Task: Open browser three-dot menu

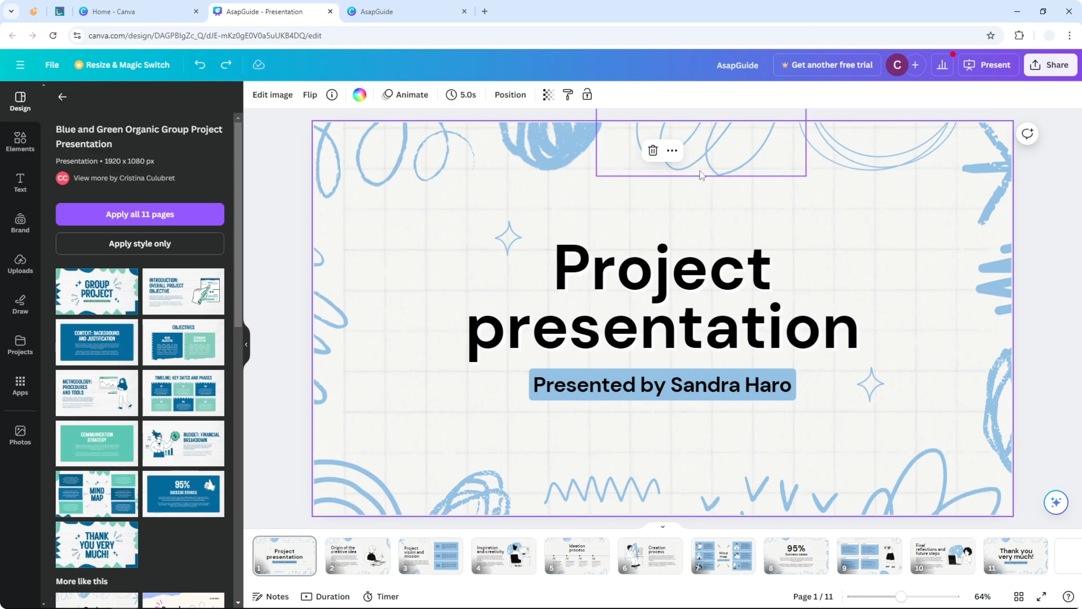Action: point(1069,35)
